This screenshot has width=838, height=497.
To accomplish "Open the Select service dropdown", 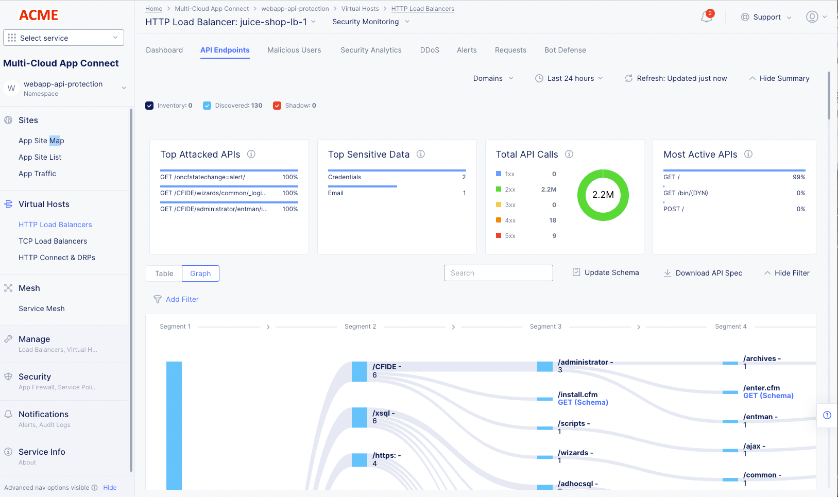I will (x=63, y=38).
